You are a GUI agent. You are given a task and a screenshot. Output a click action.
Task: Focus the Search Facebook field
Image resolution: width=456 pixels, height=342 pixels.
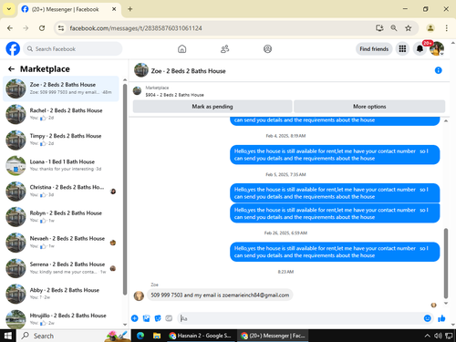click(73, 48)
